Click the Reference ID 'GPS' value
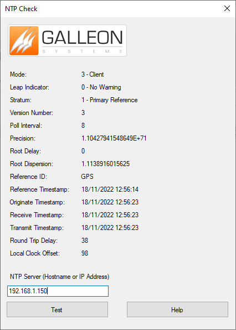The image size is (236, 330). pos(88,177)
